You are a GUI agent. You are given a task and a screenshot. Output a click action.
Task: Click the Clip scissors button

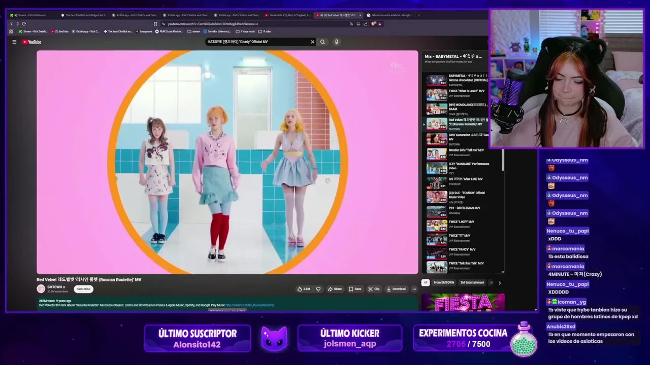click(374, 289)
